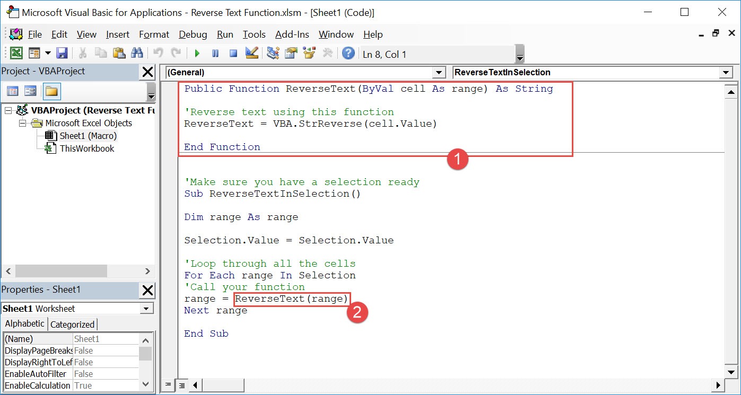Click code window scroll up arrow
The width and height of the screenshot is (741, 395).
[731, 93]
